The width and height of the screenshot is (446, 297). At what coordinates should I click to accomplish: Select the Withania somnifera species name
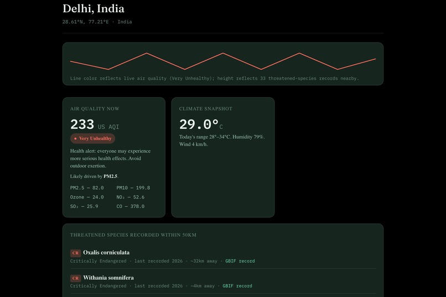pyautogui.click(x=108, y=278)
